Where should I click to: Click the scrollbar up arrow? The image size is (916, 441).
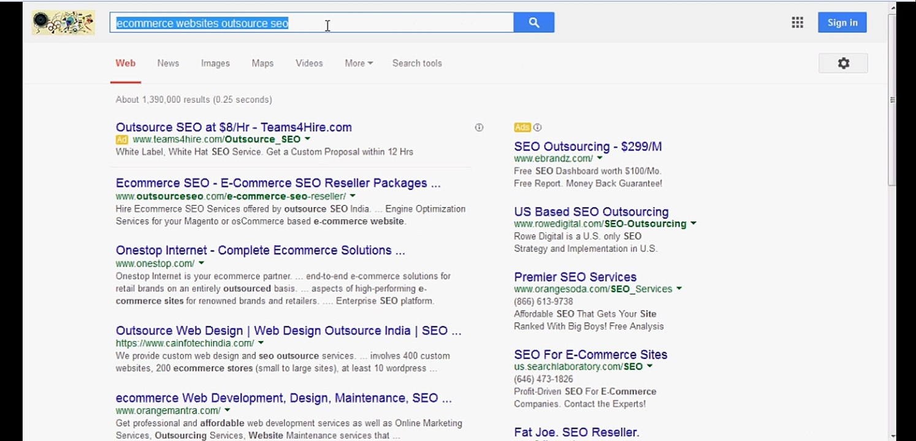click(x=892, y=7)
